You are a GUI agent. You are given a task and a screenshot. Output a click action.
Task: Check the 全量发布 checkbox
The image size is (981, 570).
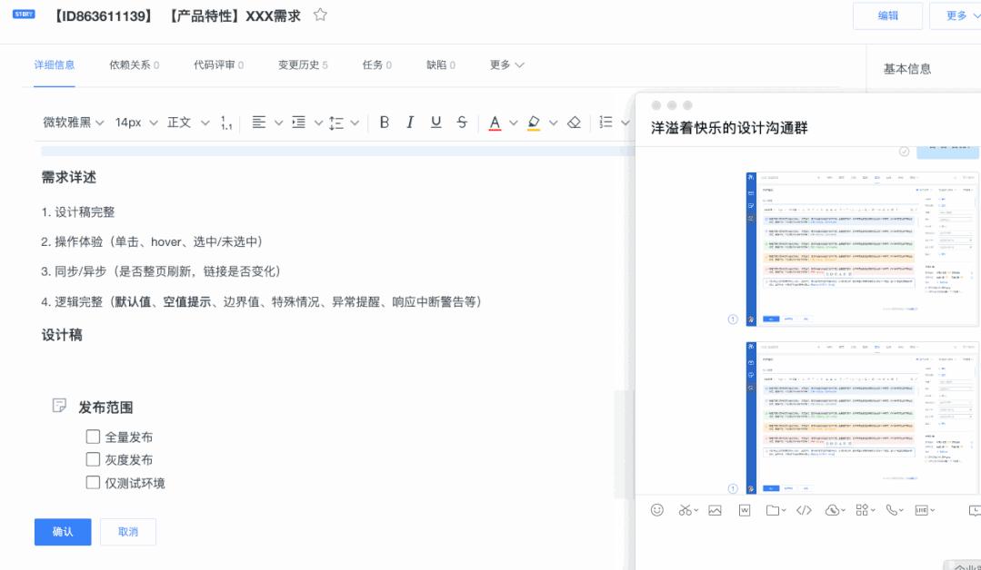92,436
